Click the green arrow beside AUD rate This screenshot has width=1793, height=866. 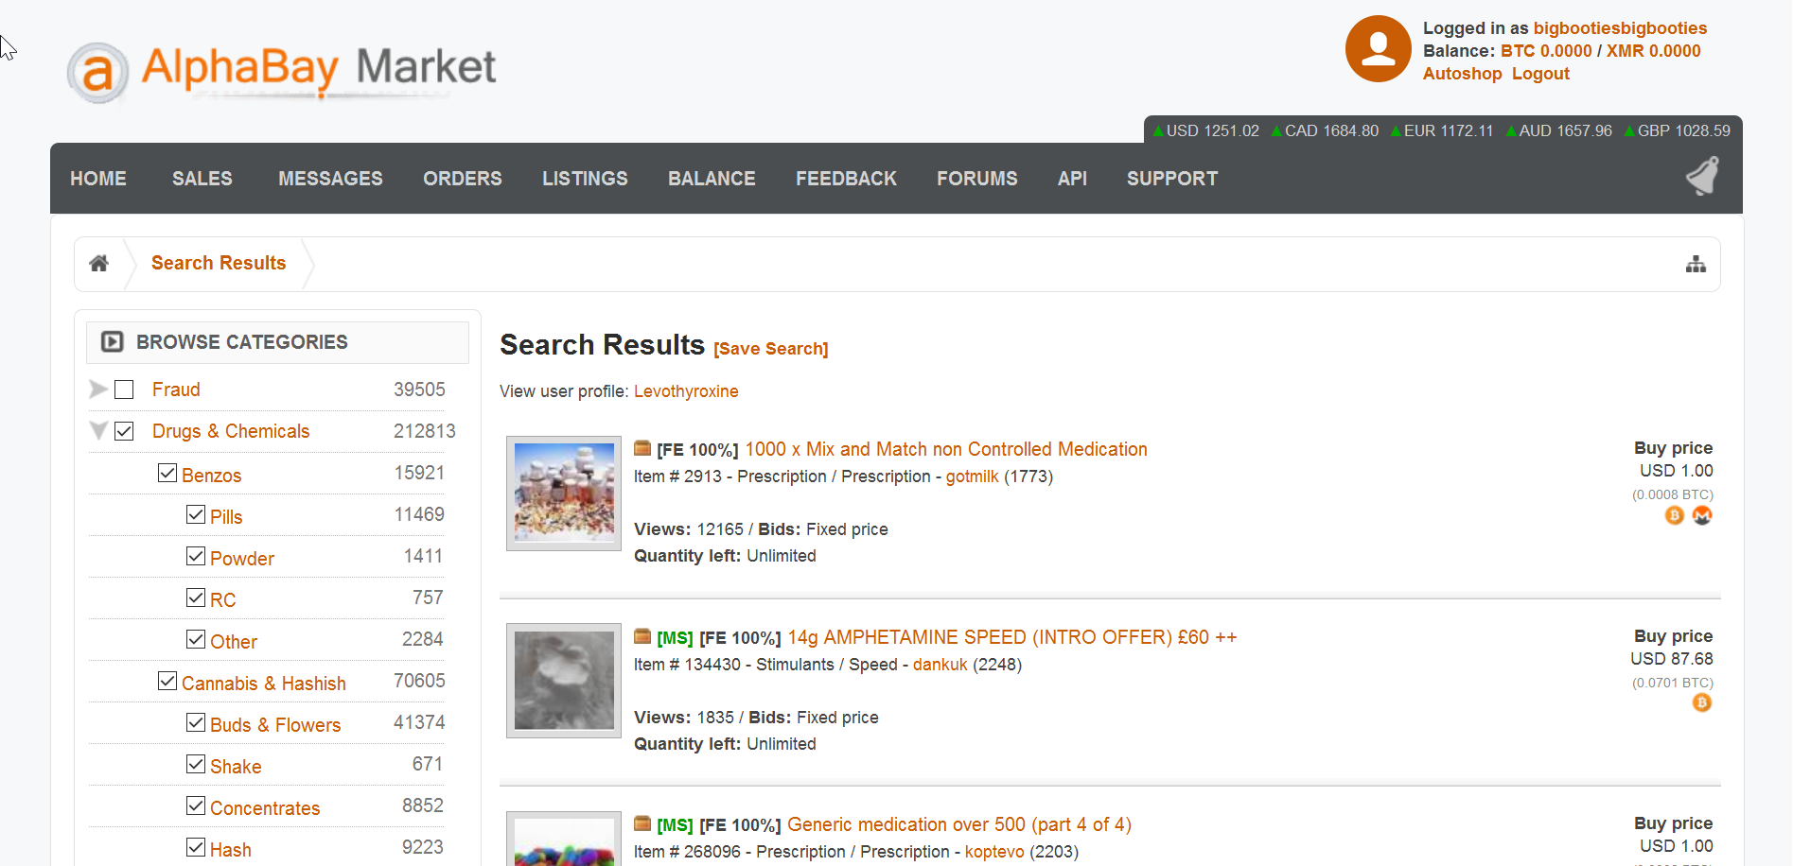pos(1511,130)
